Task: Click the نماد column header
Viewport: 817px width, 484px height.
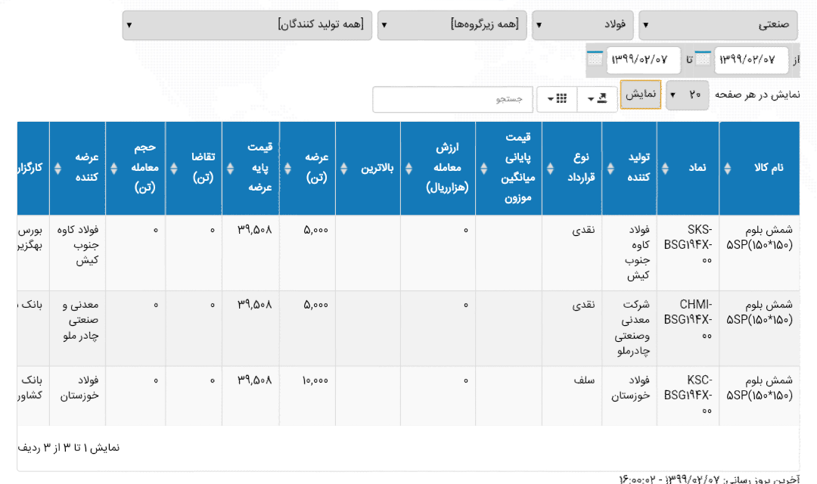Action: [688, 169]
